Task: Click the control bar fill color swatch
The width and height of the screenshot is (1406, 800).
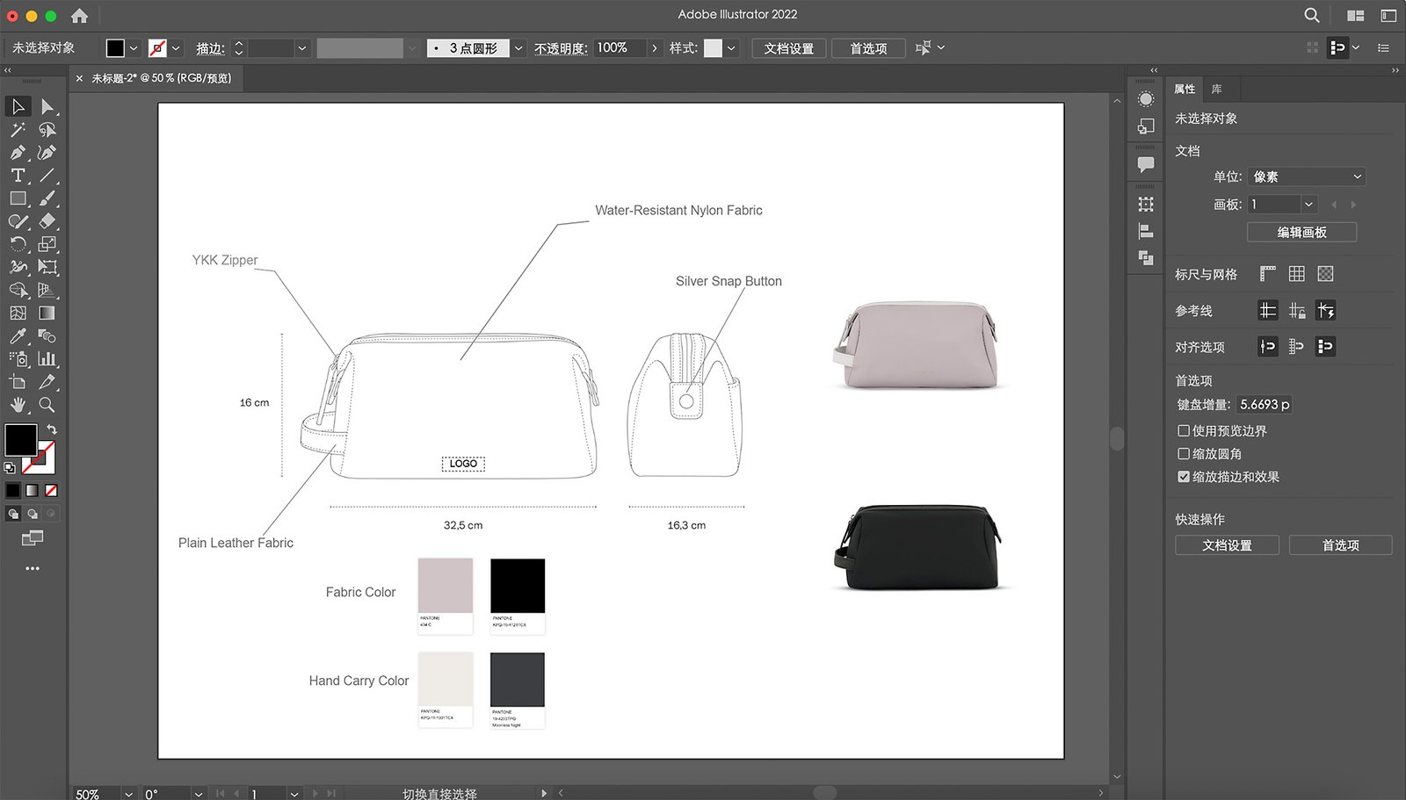Action: 115,48
